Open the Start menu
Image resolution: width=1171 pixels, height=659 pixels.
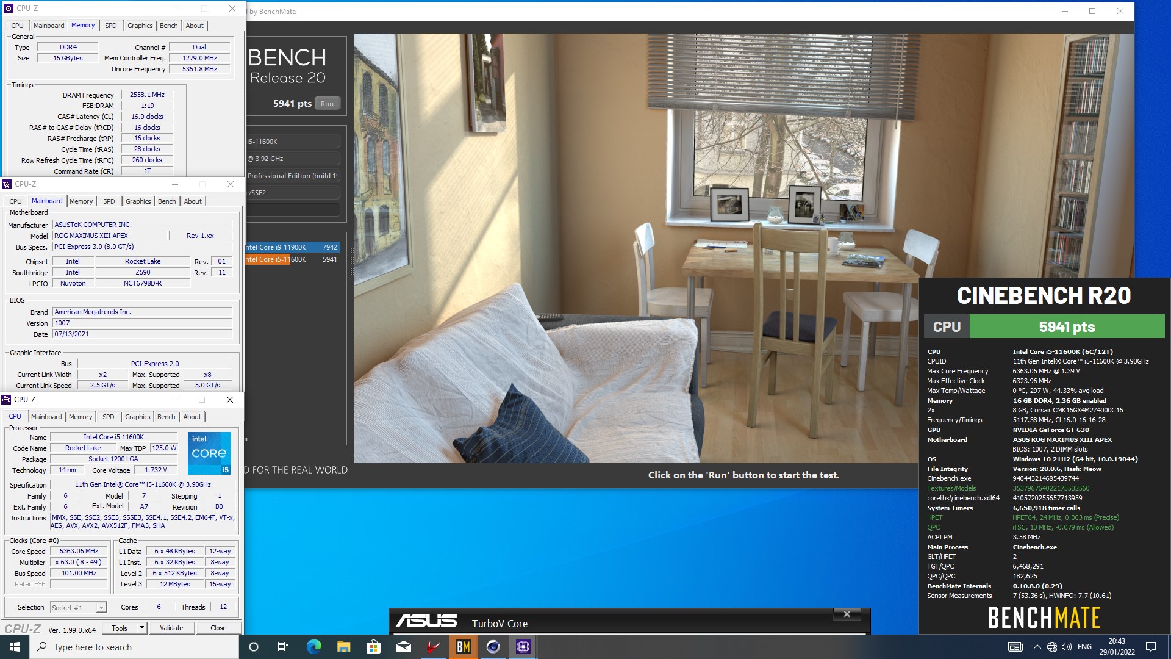[x=15, y=647]
